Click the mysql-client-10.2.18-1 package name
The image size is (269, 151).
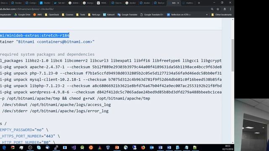(55, 80)
